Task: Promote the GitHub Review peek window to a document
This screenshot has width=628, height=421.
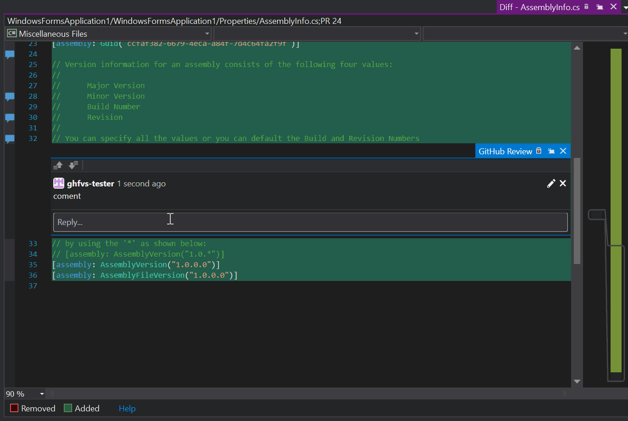Action: click(552, 151)
